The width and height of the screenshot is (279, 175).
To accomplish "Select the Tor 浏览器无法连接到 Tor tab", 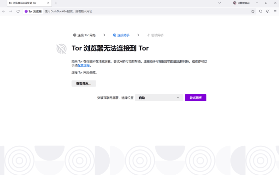I will (x=29, y=3).
